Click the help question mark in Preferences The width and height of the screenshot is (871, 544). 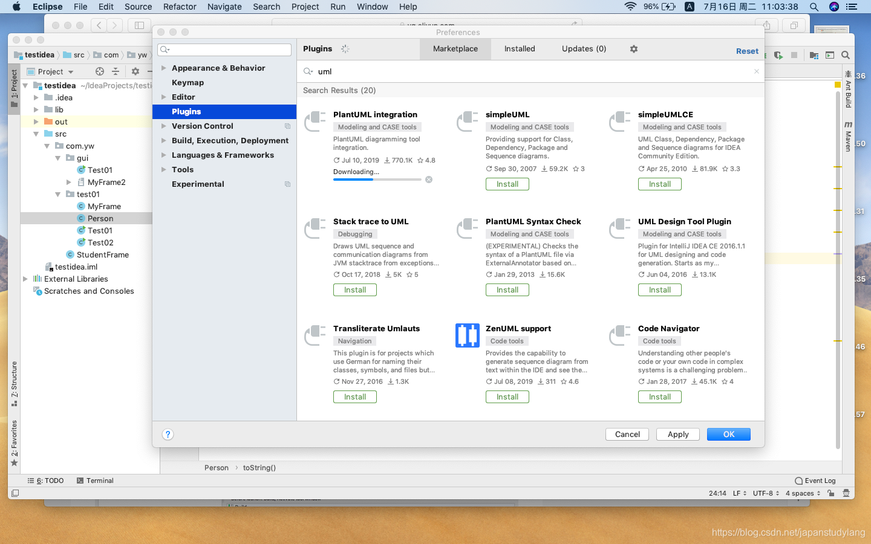coord(168,434)
